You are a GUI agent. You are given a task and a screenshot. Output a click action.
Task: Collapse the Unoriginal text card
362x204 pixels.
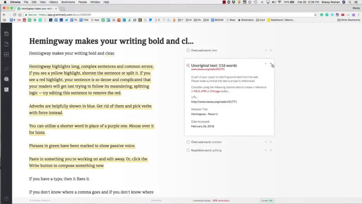266,63
